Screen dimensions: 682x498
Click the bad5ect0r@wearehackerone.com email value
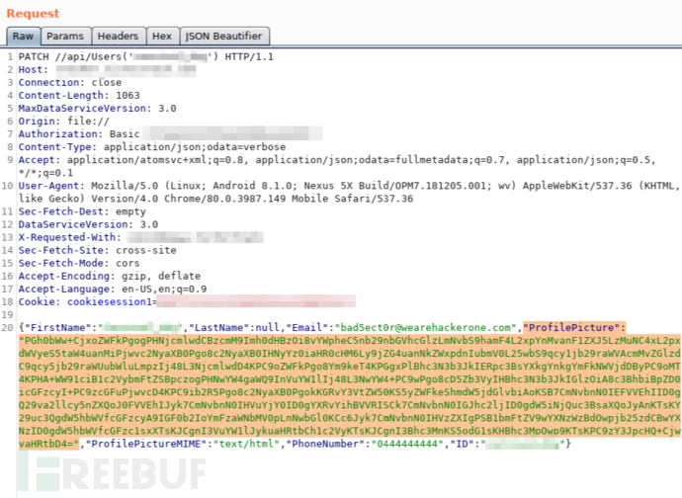(x=425, y=328)
